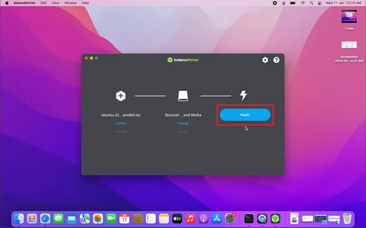Check the battery status icon
The width and height of the screenshot is (366, 228).
coord(293,3)
